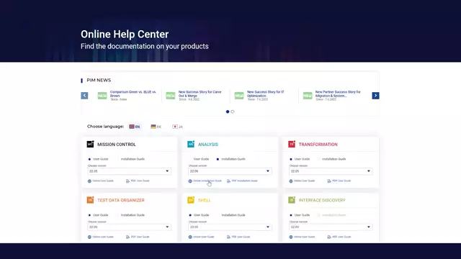Click the NEW badge beside Carve Out & Merge story
Viewport: 461px width, 259px height.
tap(171, 96)
